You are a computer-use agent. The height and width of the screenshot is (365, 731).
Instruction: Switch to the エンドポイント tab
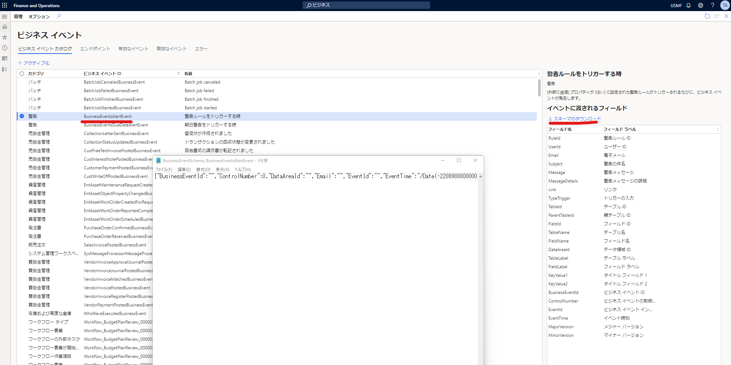pyautogui.click(x=95, y=49)
